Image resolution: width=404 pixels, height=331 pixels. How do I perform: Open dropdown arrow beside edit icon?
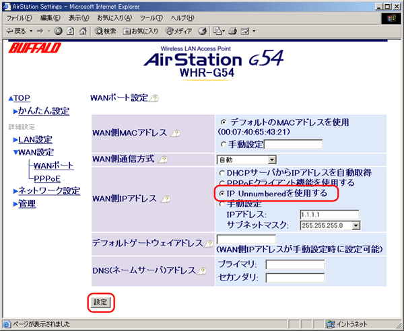(254, 32)
